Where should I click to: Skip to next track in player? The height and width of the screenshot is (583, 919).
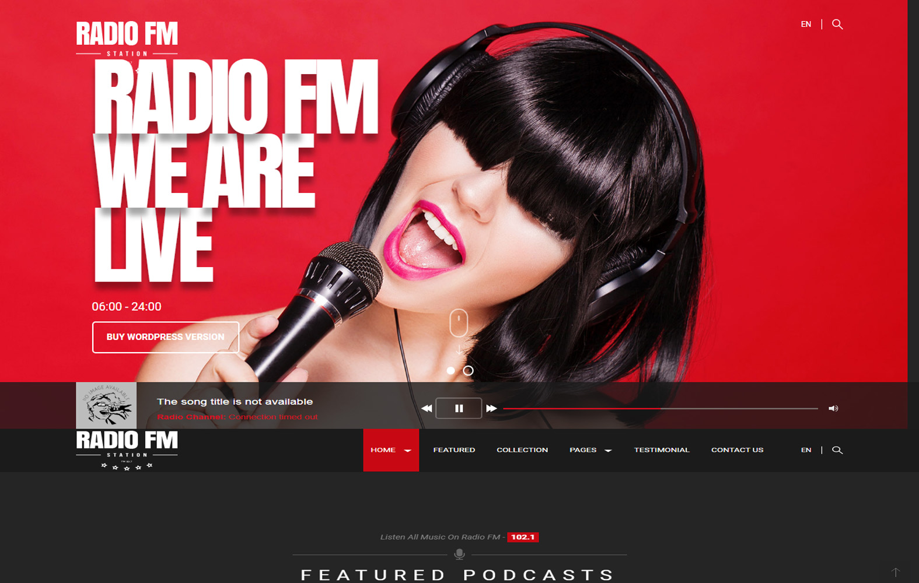click(x=491, y=408)
